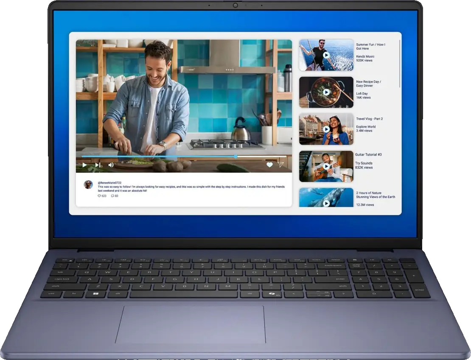The height and width of the screenshot is (360, 471).
Task: Play the Summer Fun video thumbnail
Action: click(326, 55)
